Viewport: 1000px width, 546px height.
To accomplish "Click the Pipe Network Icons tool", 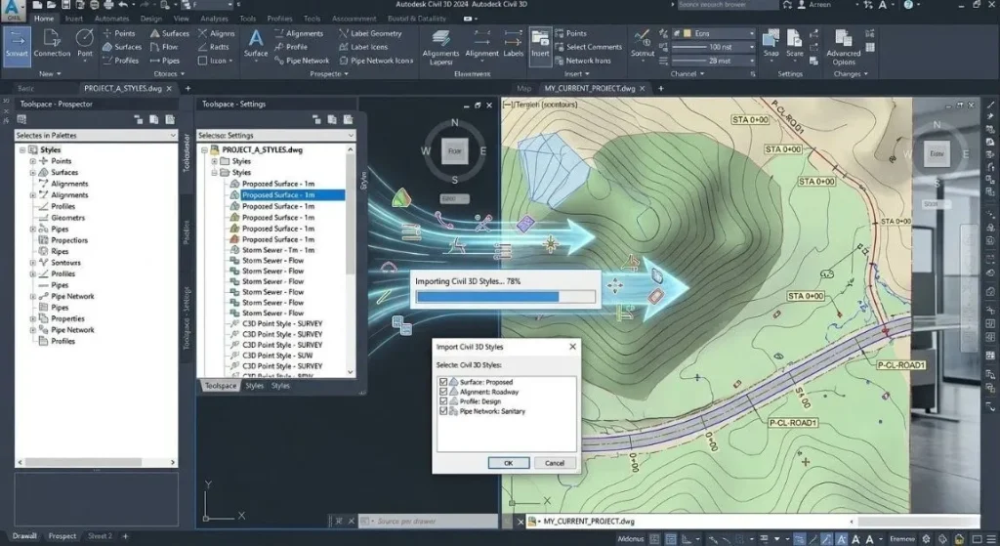I will click(376, 61).
